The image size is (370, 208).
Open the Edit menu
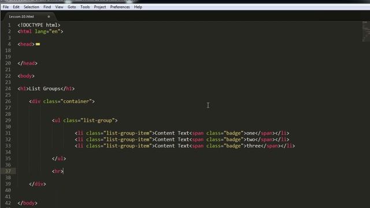pyautogui.click(x=16, y=7)
